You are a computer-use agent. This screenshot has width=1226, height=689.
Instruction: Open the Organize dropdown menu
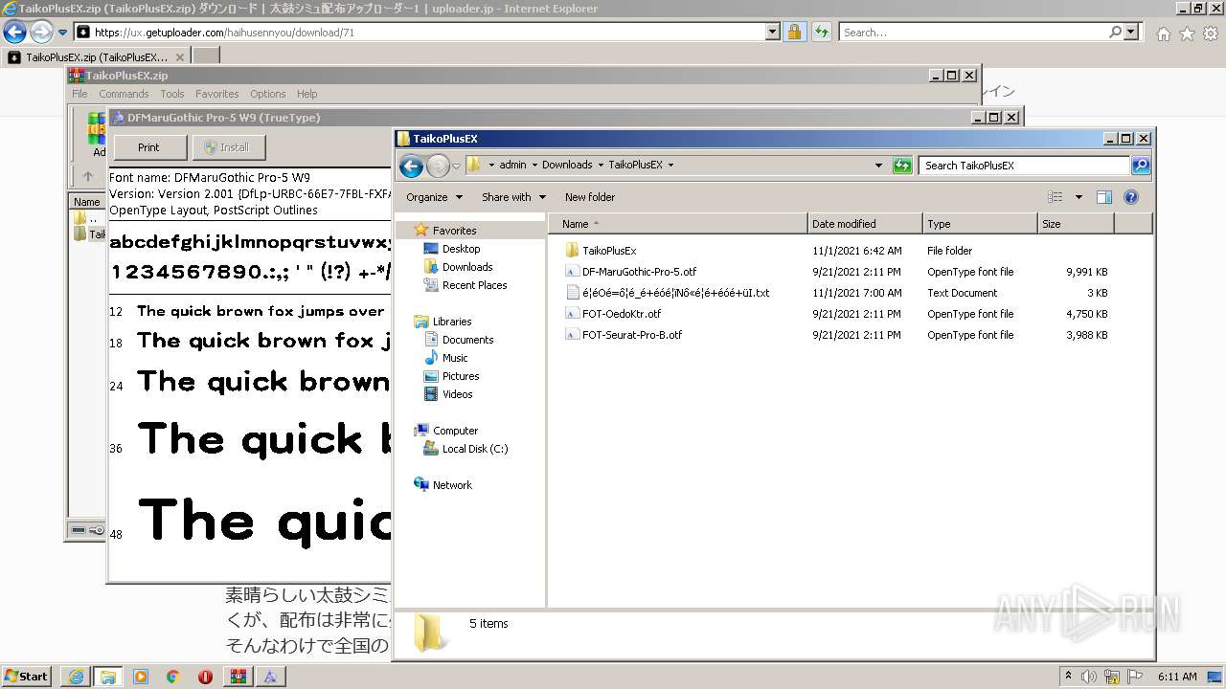click(x=434, y=197)
